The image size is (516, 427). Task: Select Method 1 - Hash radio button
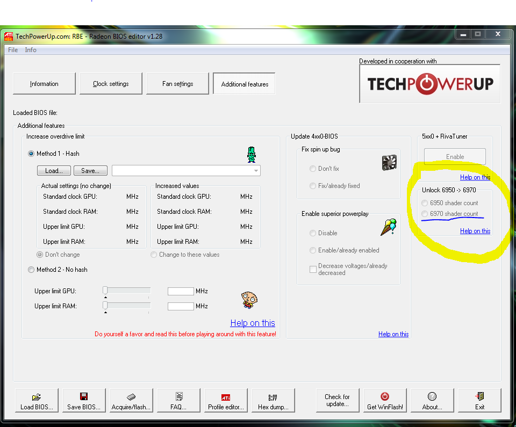coord(31,154)
